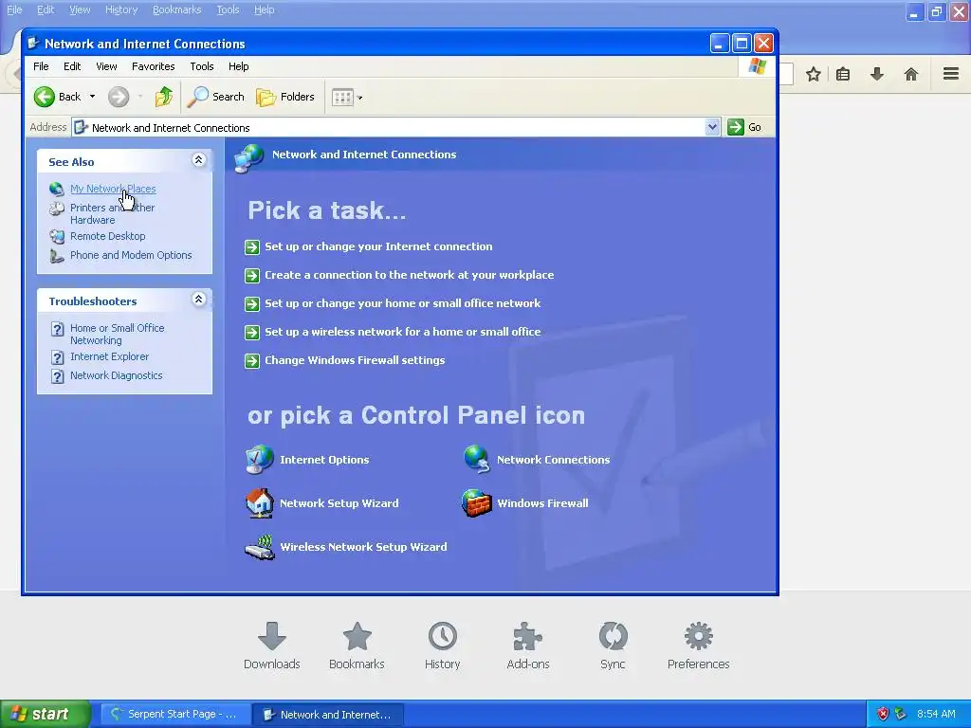971x728 pixels.
Task: Click the Up folder icon in toolbar
Action: click(x=163, y=97)
